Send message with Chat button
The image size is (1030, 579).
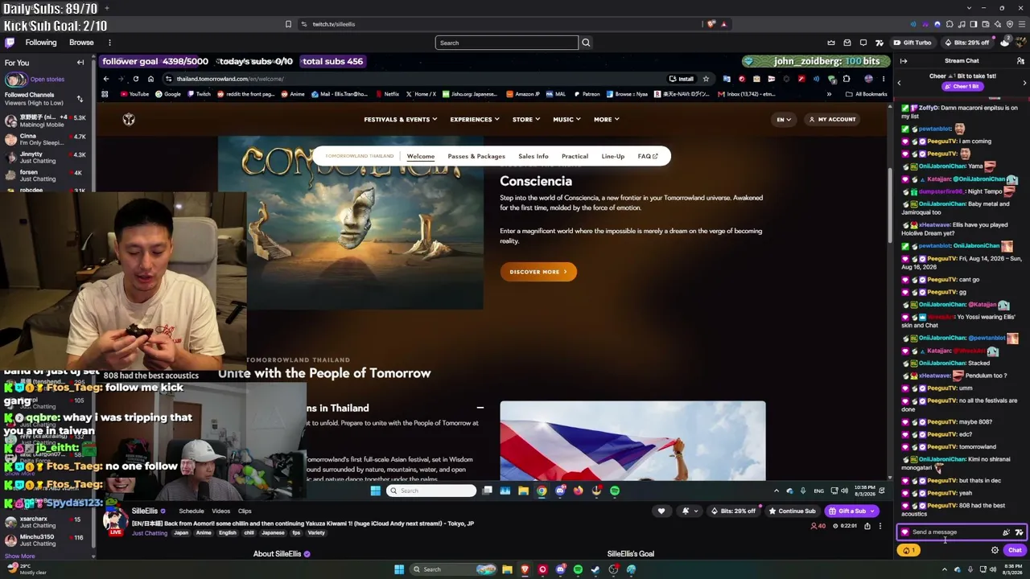1015,551
